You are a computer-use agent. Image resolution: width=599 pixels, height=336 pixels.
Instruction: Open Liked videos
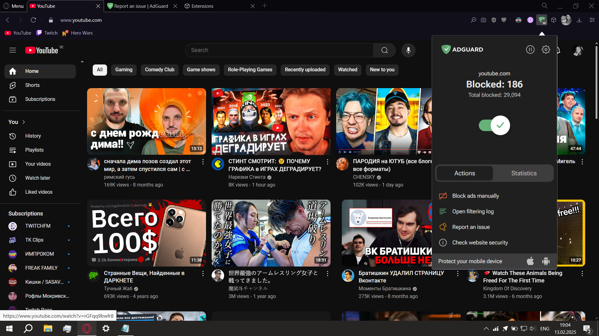tap(40, 192)
